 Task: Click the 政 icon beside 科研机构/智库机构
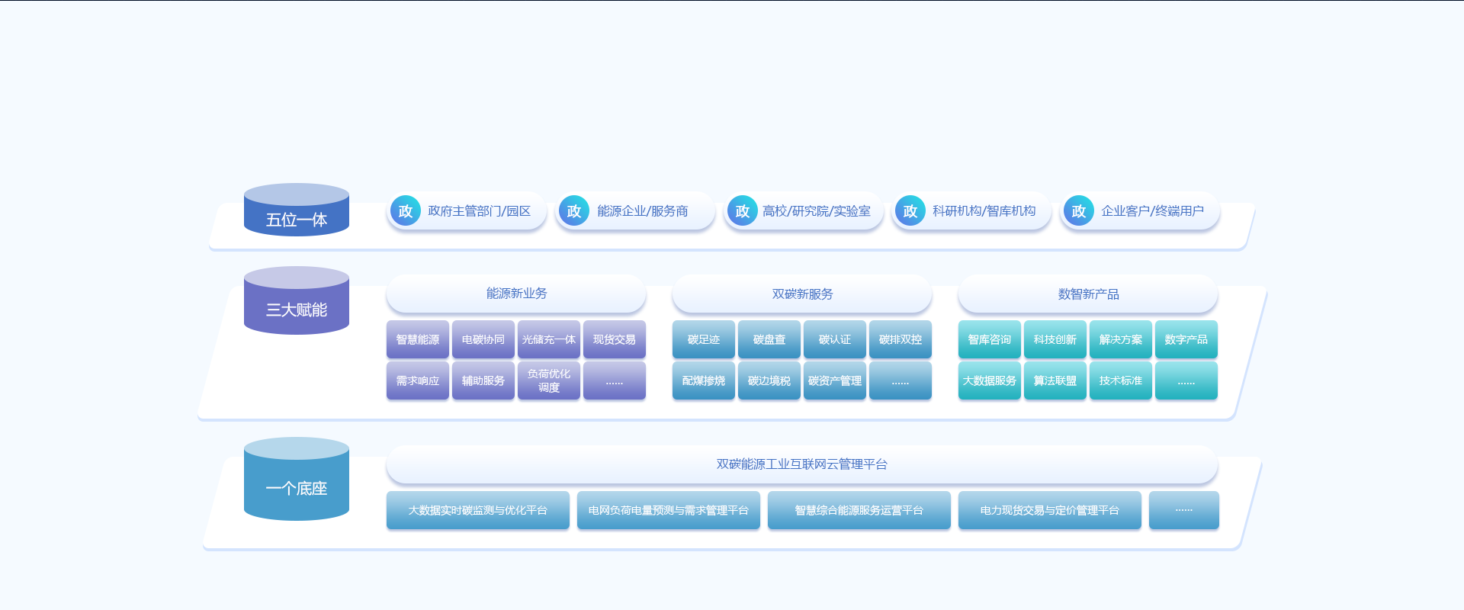[910, 211]
